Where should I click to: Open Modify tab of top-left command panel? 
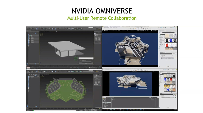point(96,32)
